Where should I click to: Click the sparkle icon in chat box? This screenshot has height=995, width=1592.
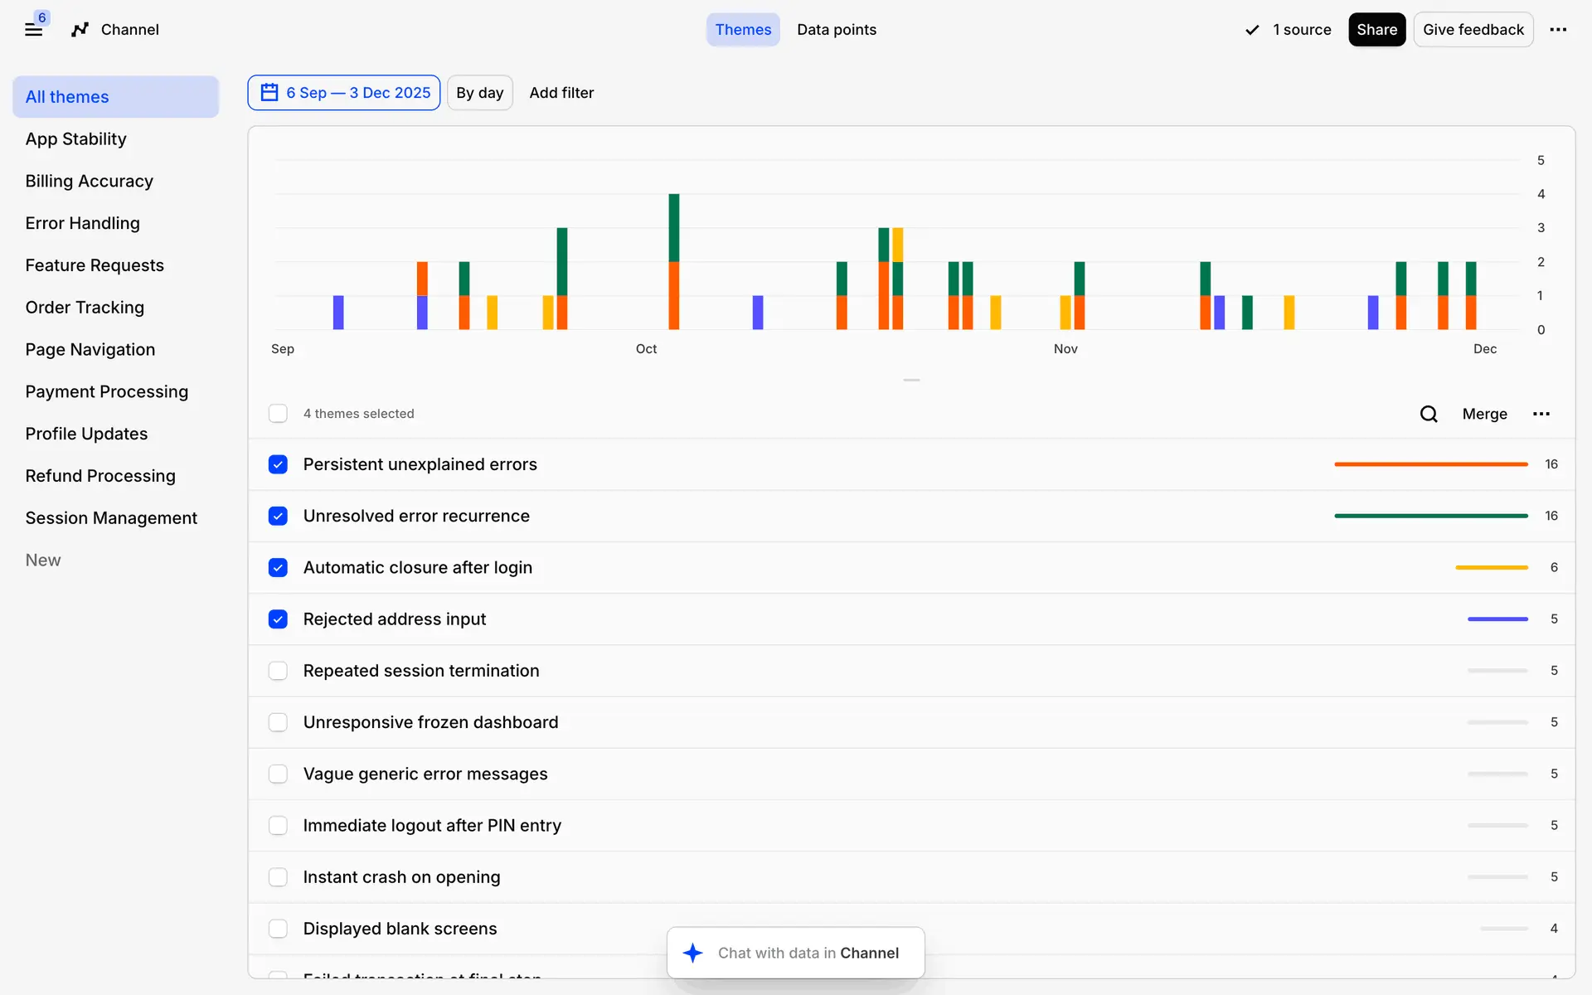click(693, 953)
